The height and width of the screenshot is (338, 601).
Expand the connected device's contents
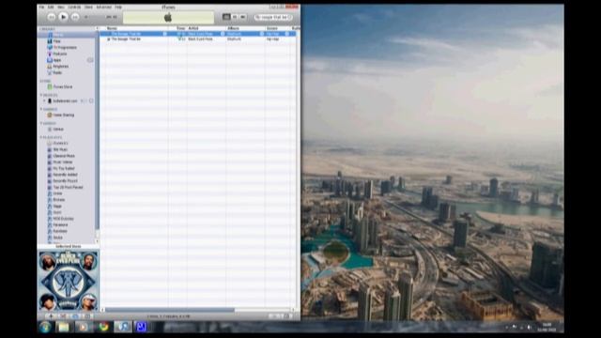tap(44, 100)
